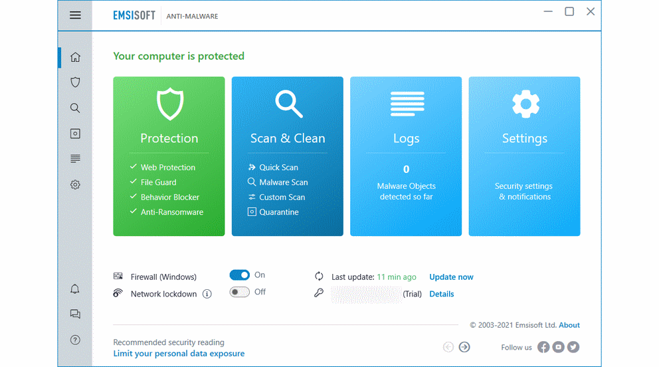Open notifications bell in the sidebar
The image size is (659, 367).
pos(75,289)
